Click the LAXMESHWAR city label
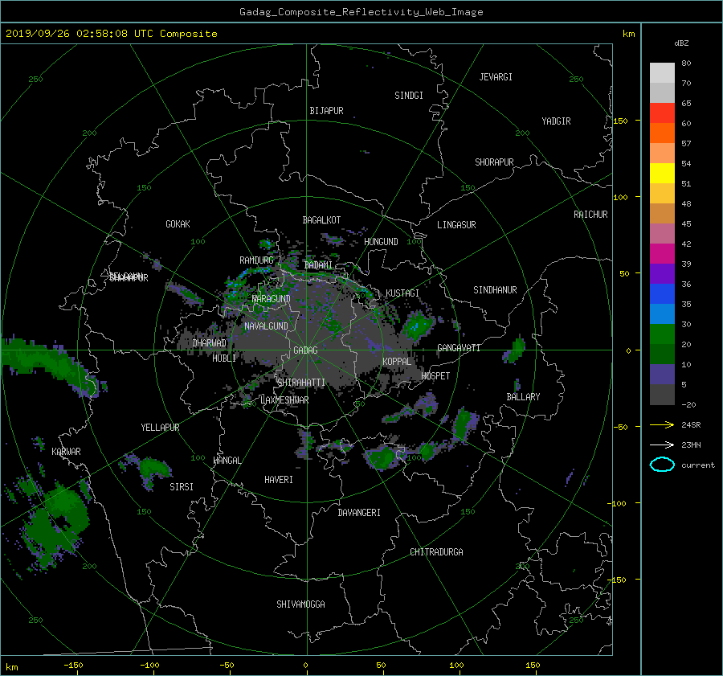The width and height of the screenshot is (723, 676). [284, 400]
